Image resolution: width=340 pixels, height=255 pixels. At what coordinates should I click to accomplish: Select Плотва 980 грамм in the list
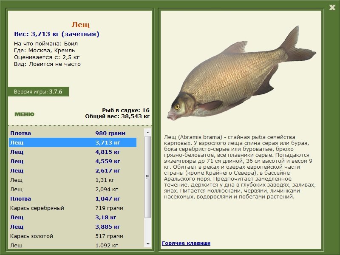[x=72, y=133]
